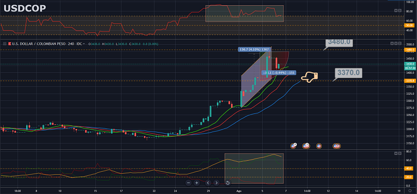Expand the legend toggle beside symbol name

tap(5, 44)
